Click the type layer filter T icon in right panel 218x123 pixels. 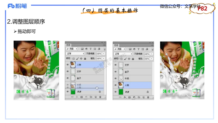tap(138, 49)
